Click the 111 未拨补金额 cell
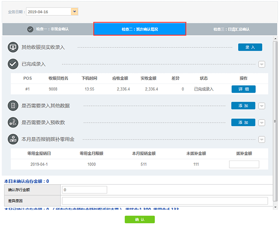The height and width of the screenshot is (225, 279). pos(196,164)
